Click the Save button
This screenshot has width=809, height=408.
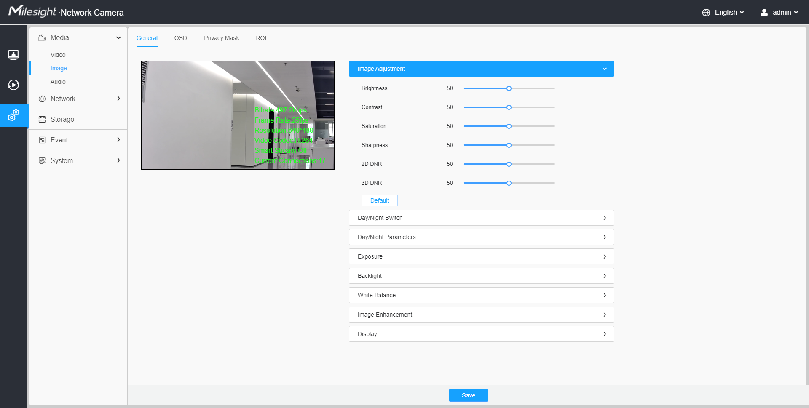[469, 395]
